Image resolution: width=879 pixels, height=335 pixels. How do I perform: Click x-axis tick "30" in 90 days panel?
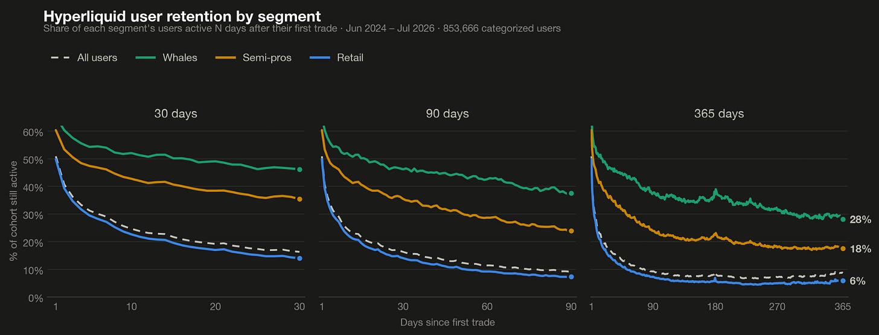[x=403, y=307]
